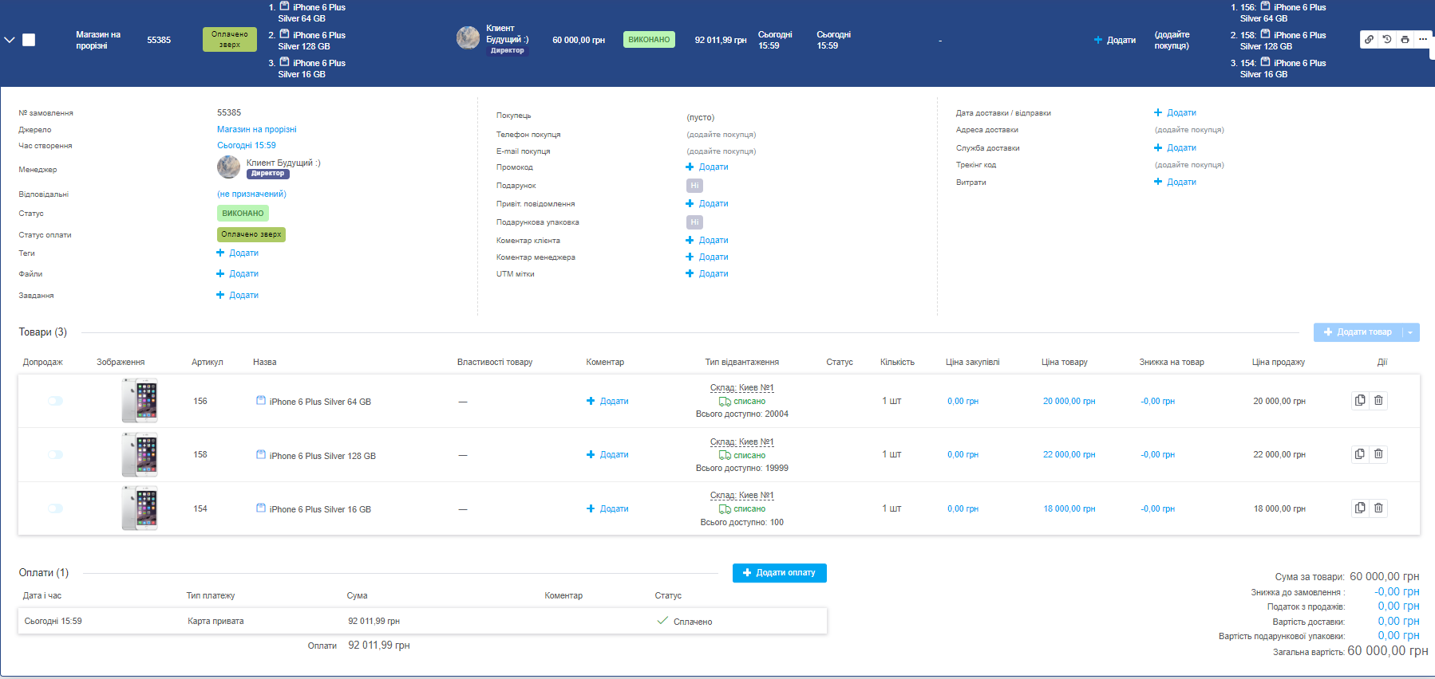Open the ВИКОНАНО status dropdown in order details
Image resolution: width=1435 pixels, height=679 pixels.
coord(243,214)
